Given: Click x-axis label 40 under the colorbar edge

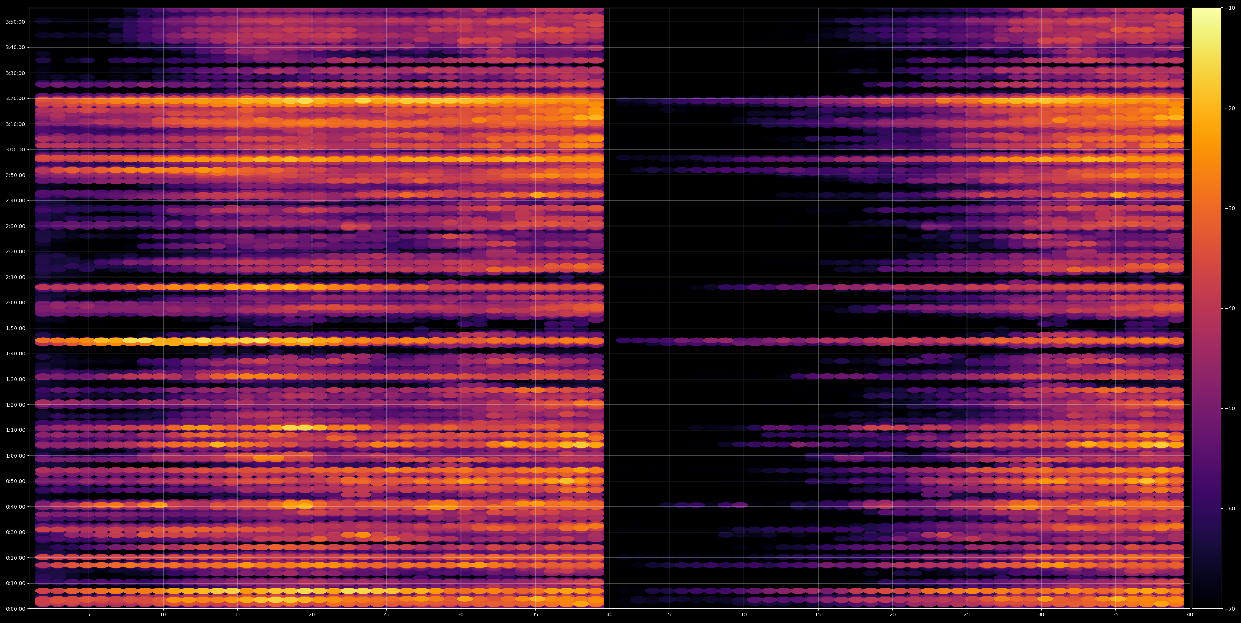Looking at the screenshot, I should (x=1190, y=615).
